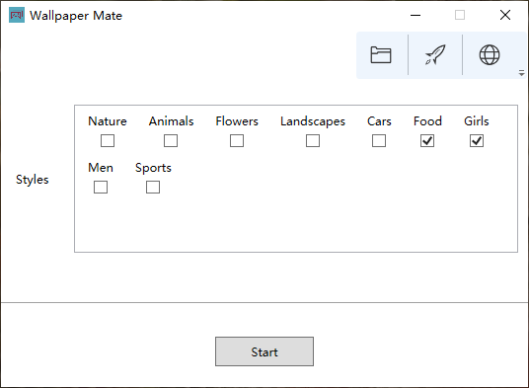Click the Styles label
Image resolution: width=529 pixels, height=388 pixels.
[33, 180]
